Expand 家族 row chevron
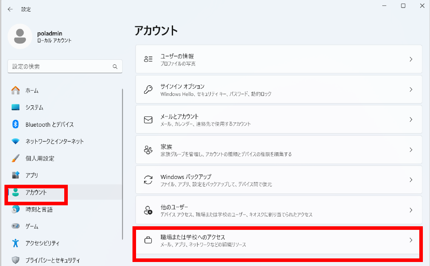 (x=411, y=150)
